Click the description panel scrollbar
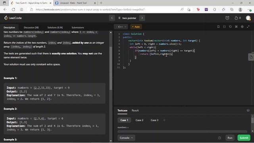This screenshot has height=143, width=254. point(111,68)
